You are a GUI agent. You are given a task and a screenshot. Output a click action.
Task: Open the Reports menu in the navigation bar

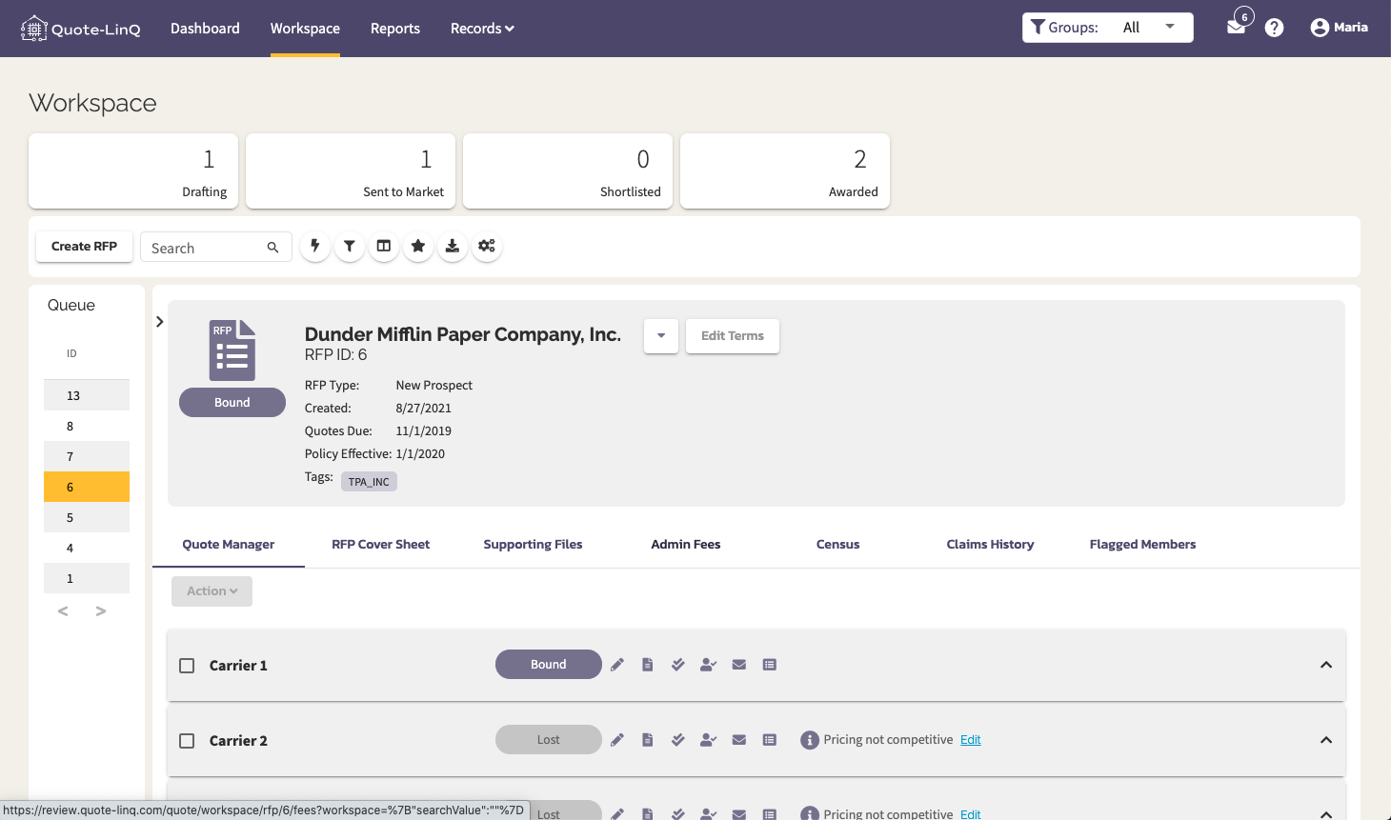click(394, 28)
